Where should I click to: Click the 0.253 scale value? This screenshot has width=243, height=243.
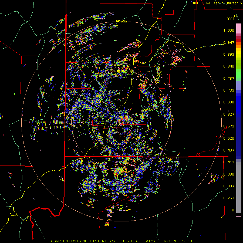229,198
